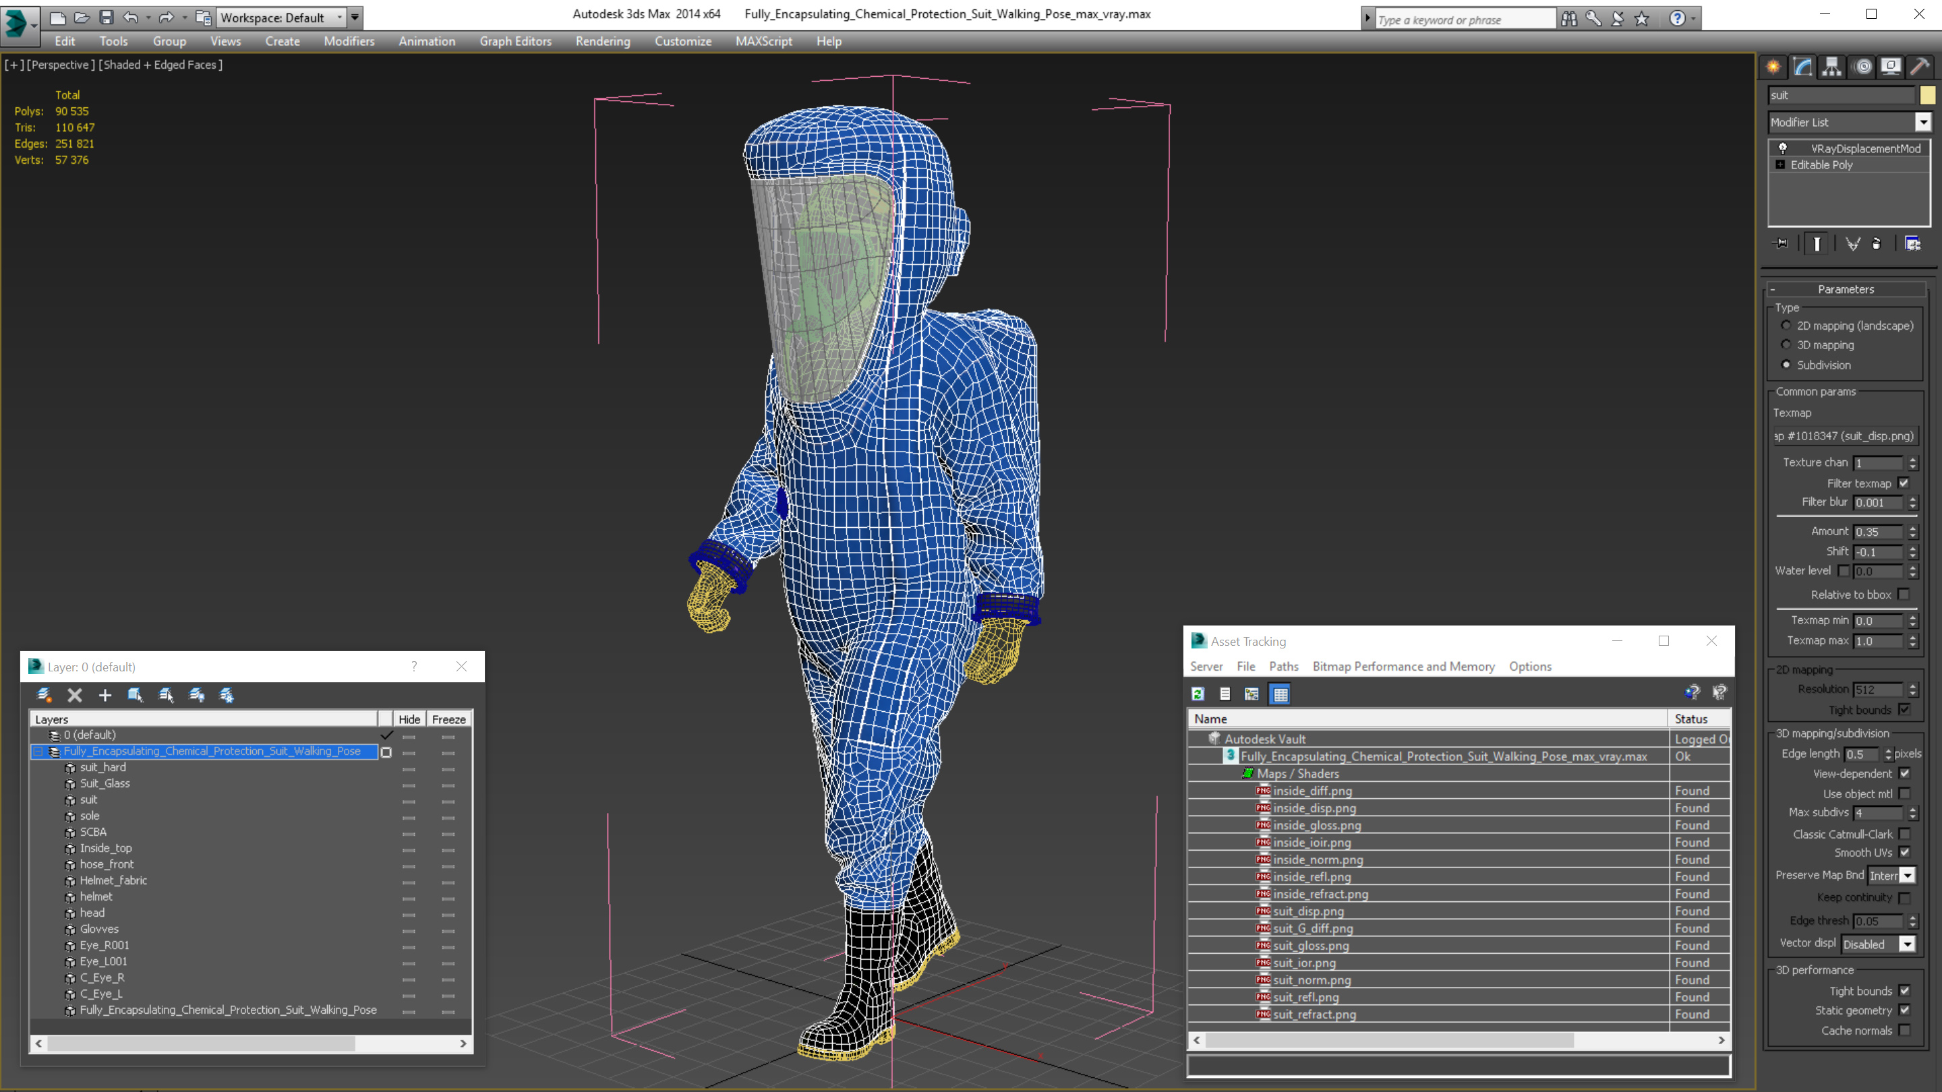
Task: Select the 3D mapping radio button
Action: (1786, 344)
